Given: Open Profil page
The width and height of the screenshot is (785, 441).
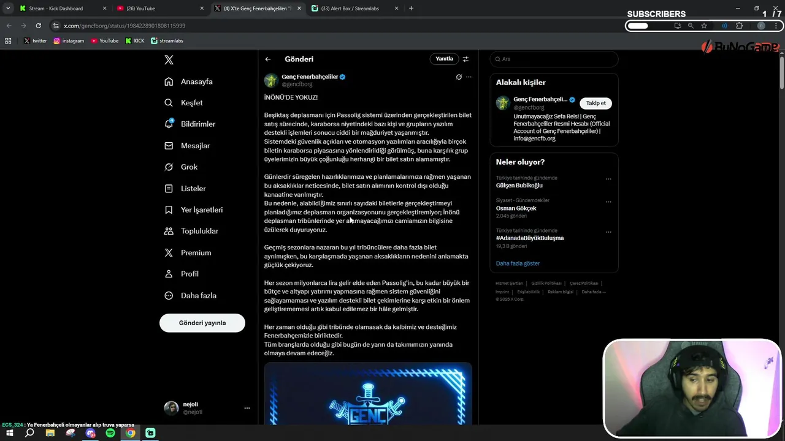Looking at the screenshot, I should coord(182,274).
